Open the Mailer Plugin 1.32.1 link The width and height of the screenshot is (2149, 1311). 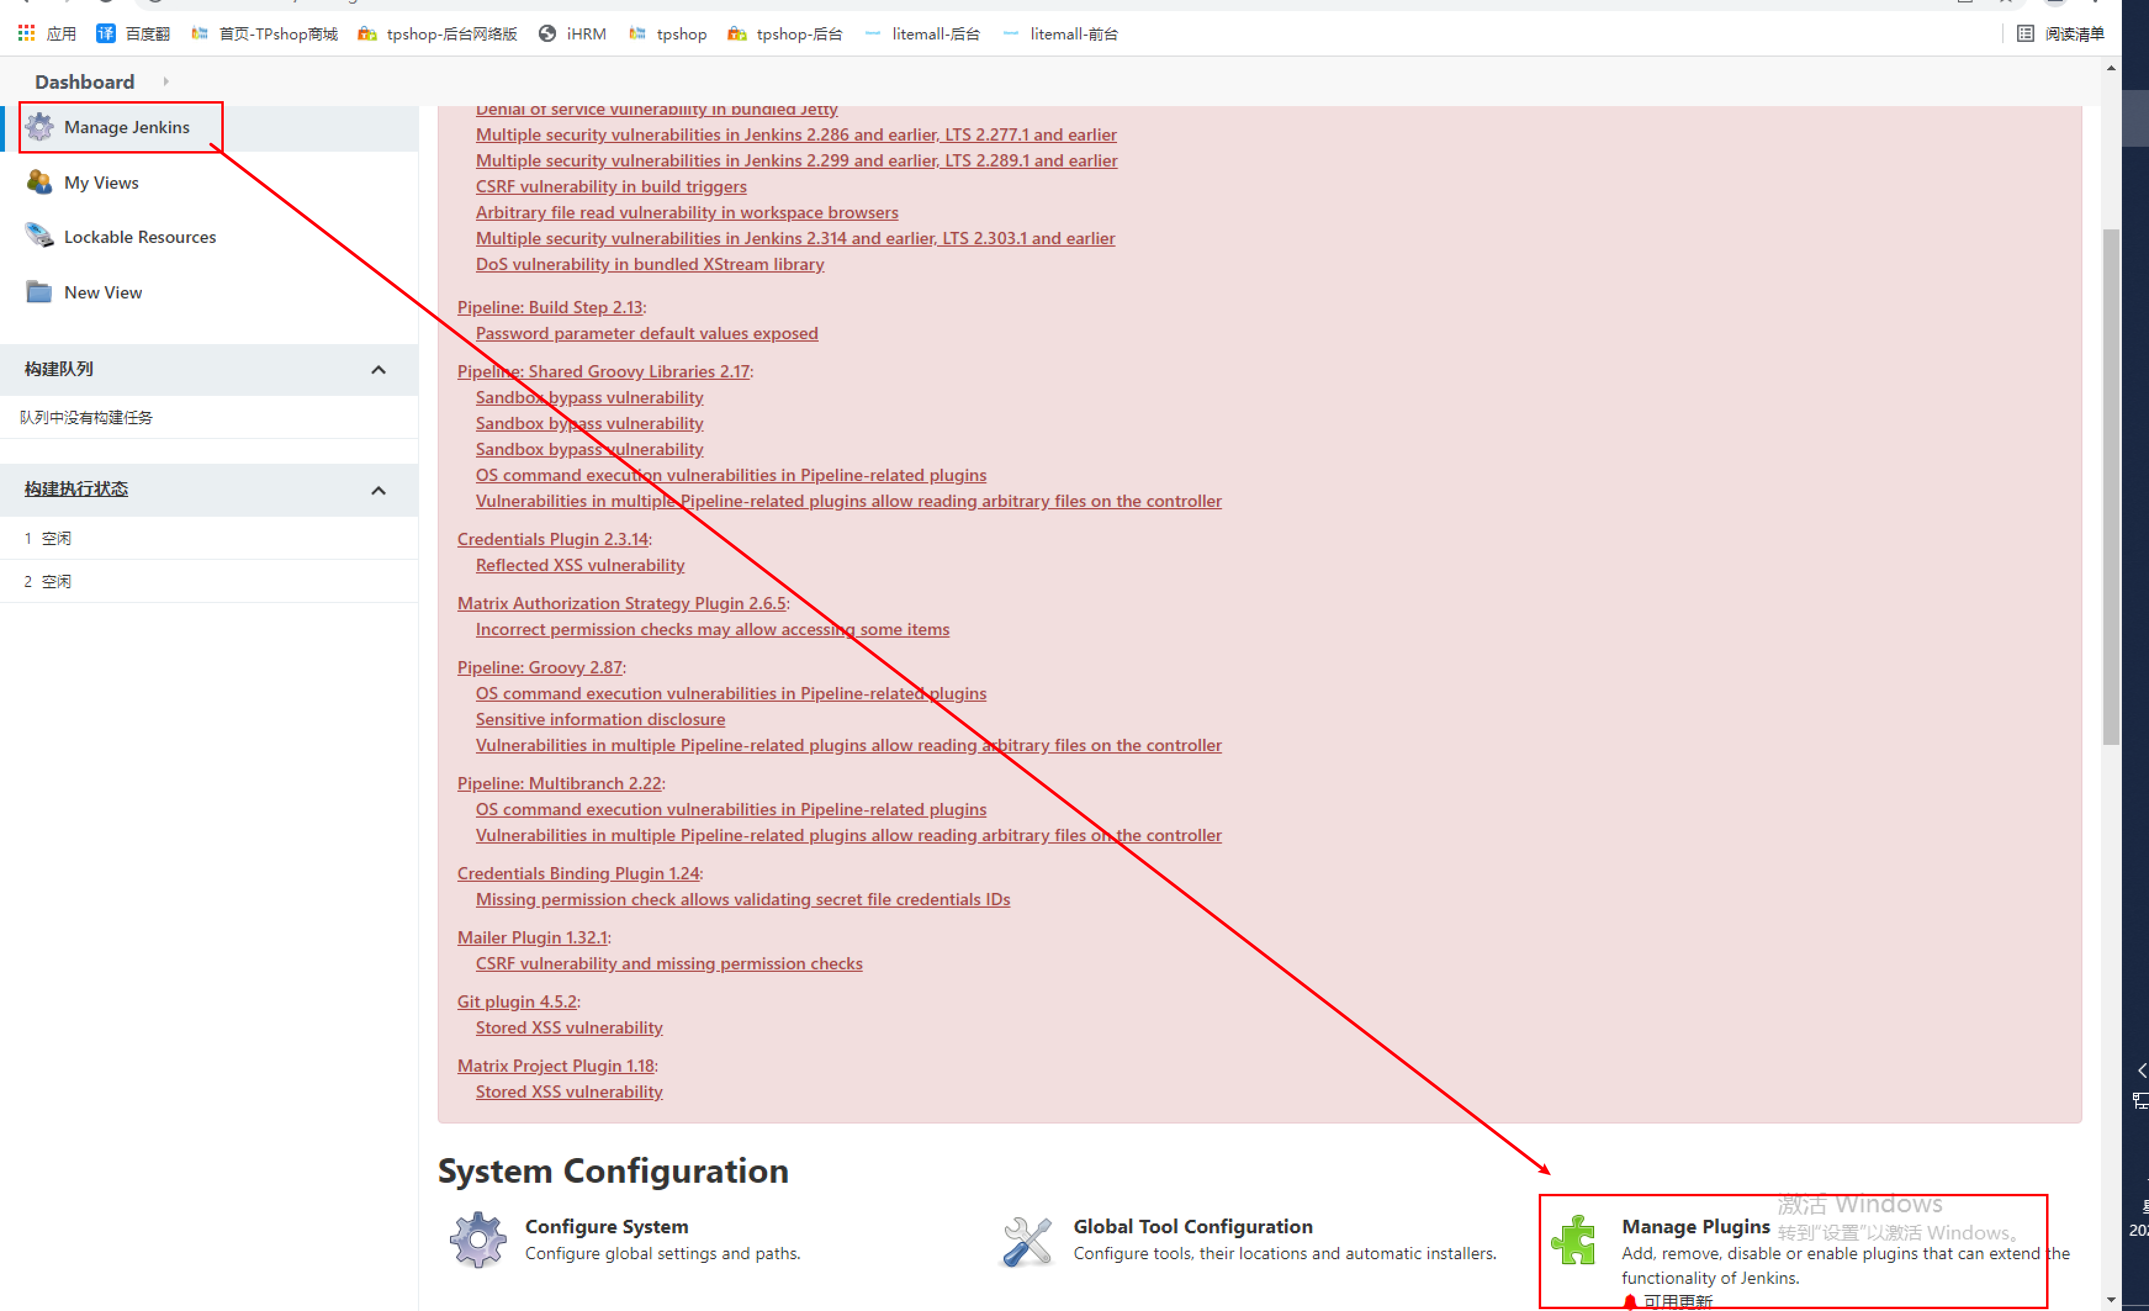(532, 937)
